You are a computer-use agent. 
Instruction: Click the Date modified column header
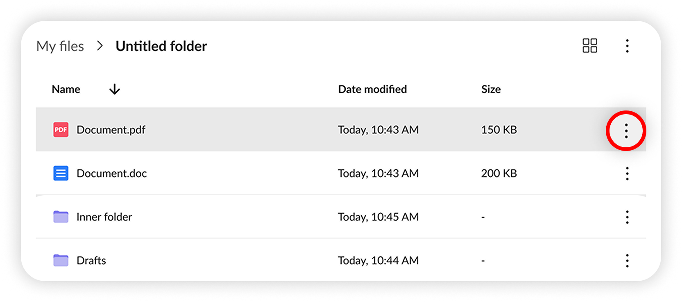(x=372, y=89)
